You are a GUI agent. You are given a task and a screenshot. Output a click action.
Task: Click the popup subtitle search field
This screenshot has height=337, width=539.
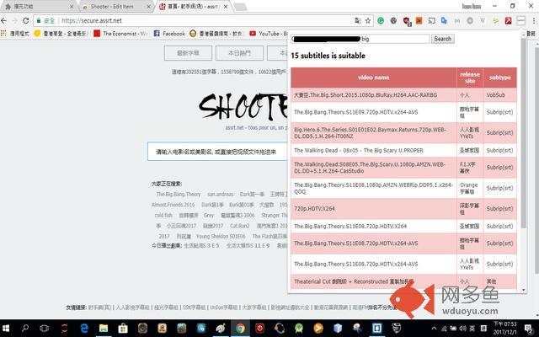click(x=360, y=39)
